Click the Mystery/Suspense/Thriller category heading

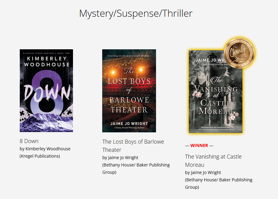point(136,13)
